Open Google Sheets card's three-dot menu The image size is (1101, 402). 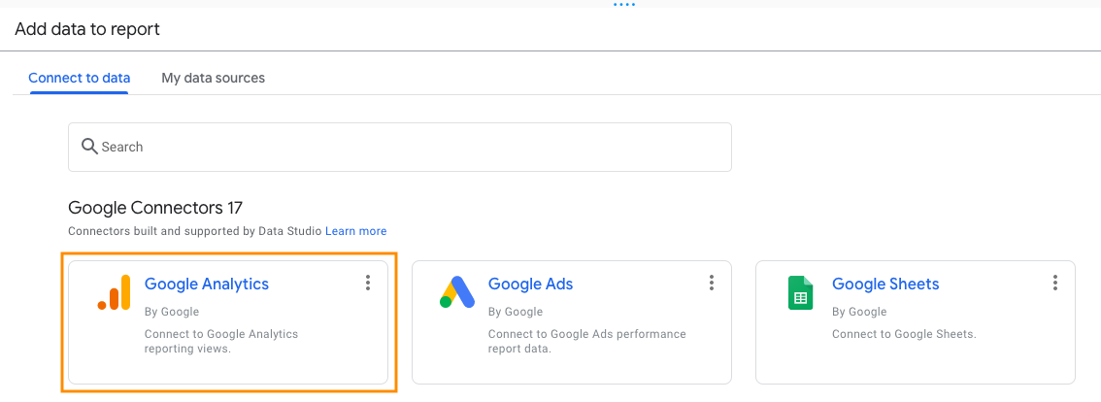tap(1054, 284)
